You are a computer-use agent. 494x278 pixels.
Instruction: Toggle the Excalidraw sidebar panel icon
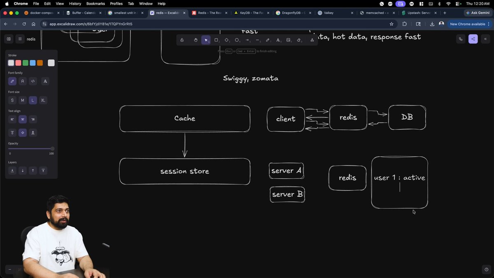9,39
